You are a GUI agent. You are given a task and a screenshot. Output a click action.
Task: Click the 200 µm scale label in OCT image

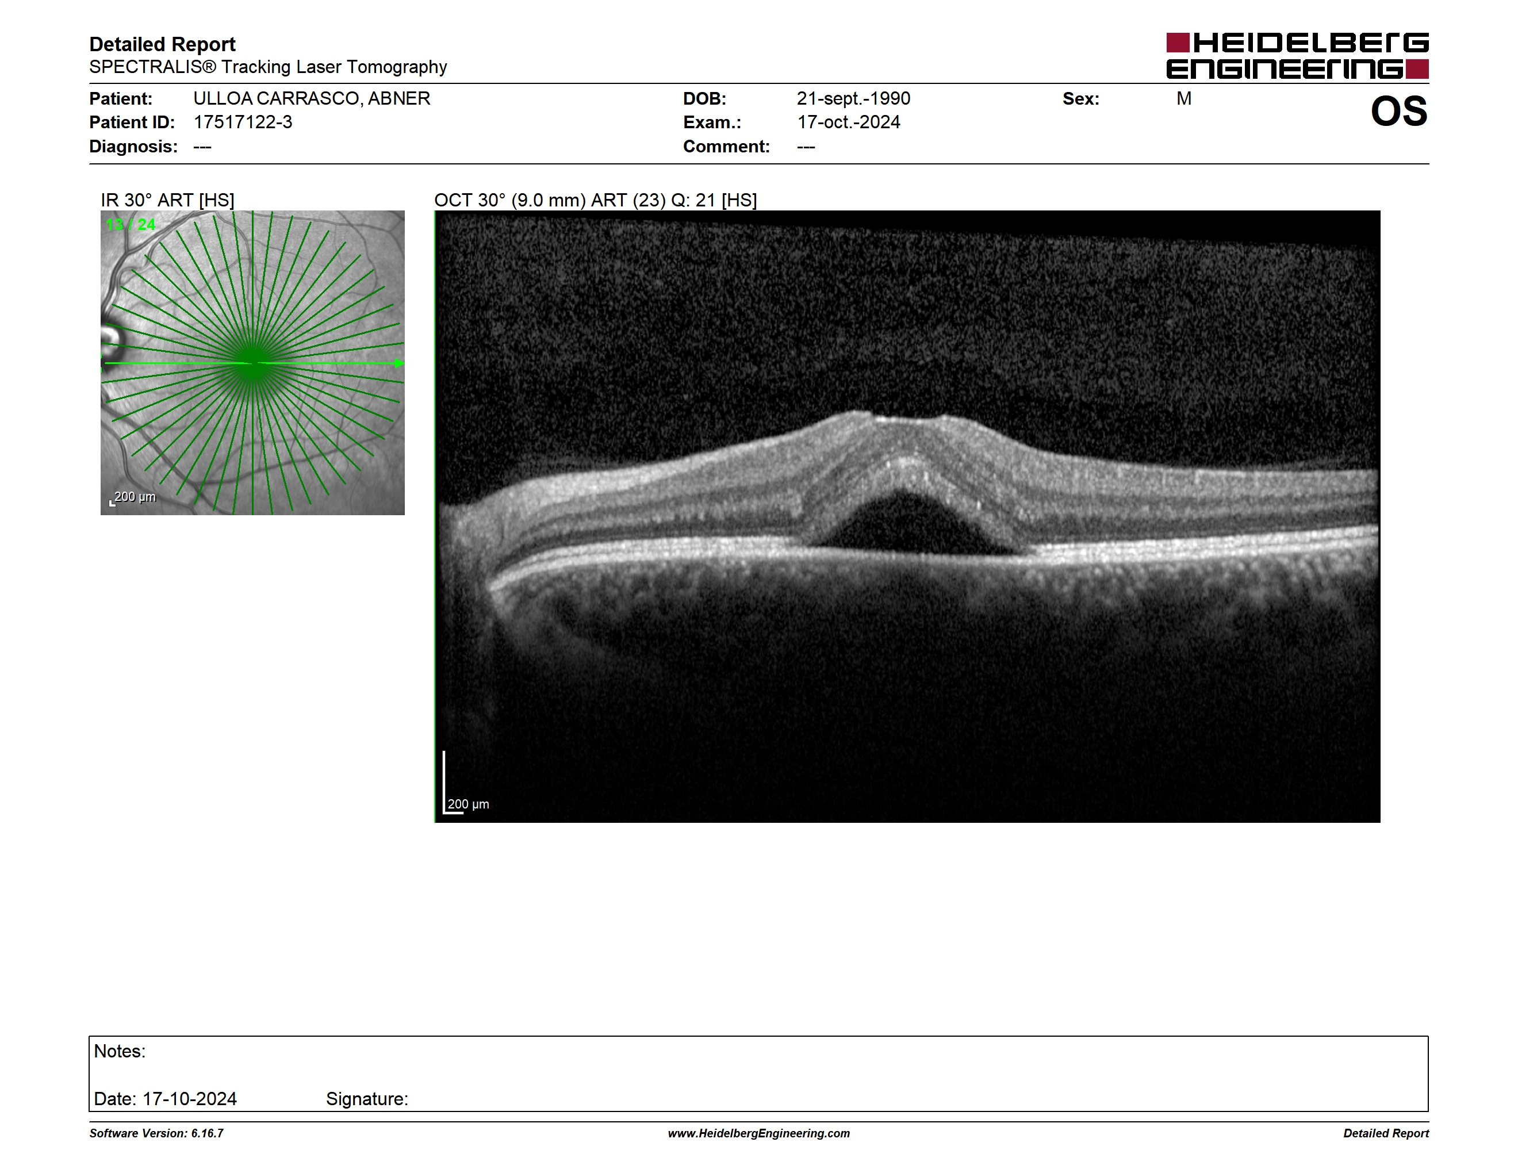(468, 804)
